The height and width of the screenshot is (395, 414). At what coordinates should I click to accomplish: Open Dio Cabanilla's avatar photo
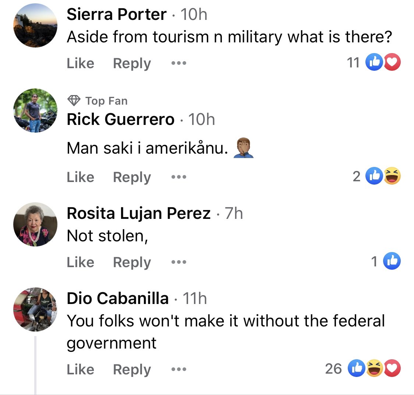point(35,310)
